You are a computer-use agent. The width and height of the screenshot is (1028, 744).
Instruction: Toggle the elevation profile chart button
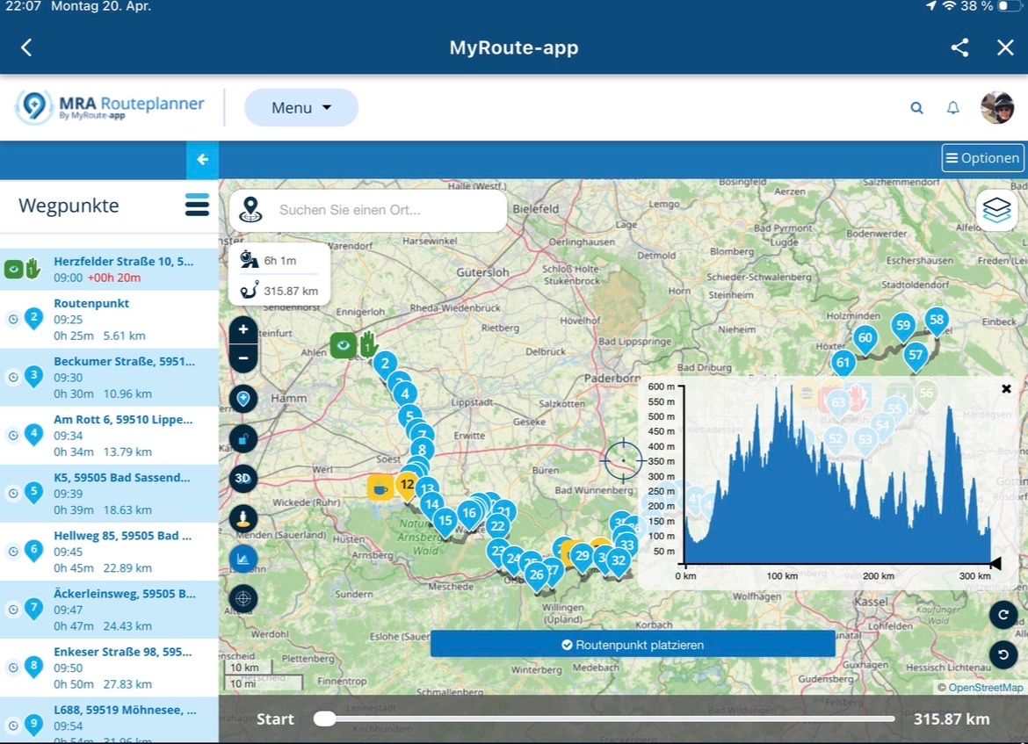pos(243,559)
